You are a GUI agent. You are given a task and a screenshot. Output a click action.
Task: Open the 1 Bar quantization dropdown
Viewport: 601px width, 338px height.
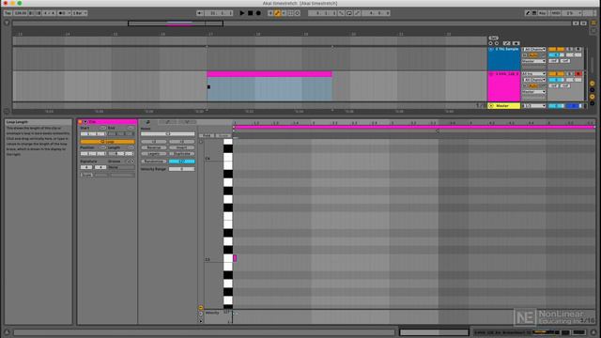80,13
